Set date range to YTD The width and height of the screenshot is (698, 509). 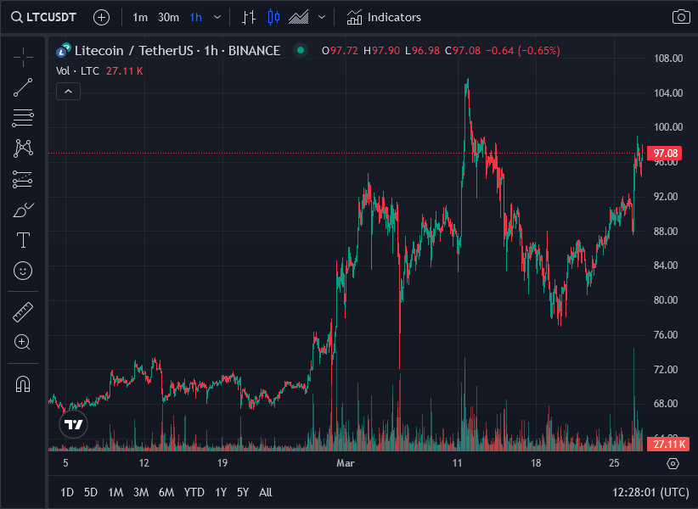point(194,493)
